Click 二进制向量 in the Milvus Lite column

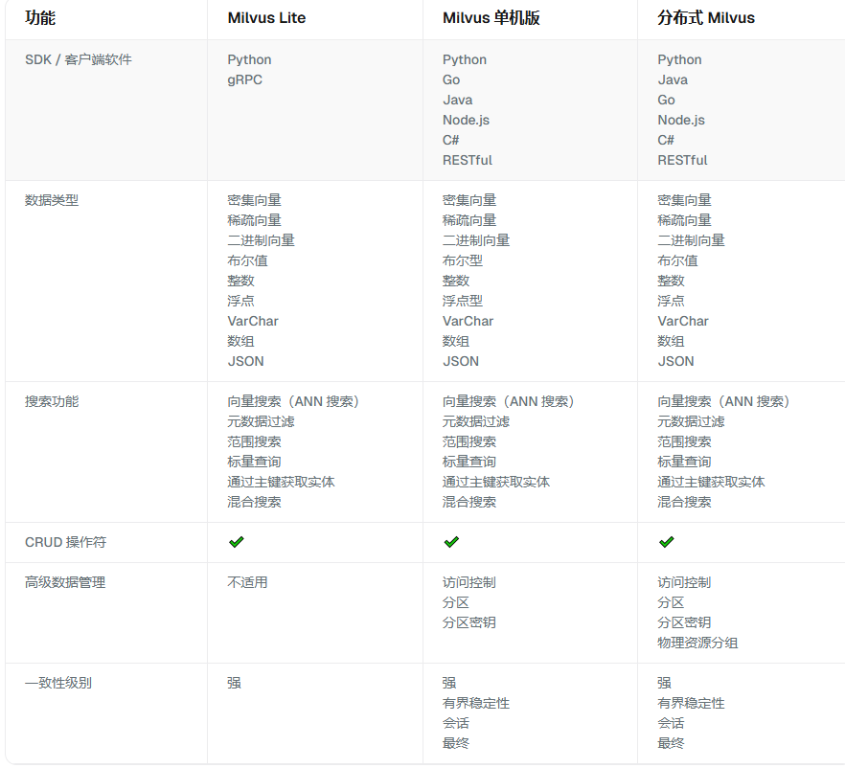261,240
